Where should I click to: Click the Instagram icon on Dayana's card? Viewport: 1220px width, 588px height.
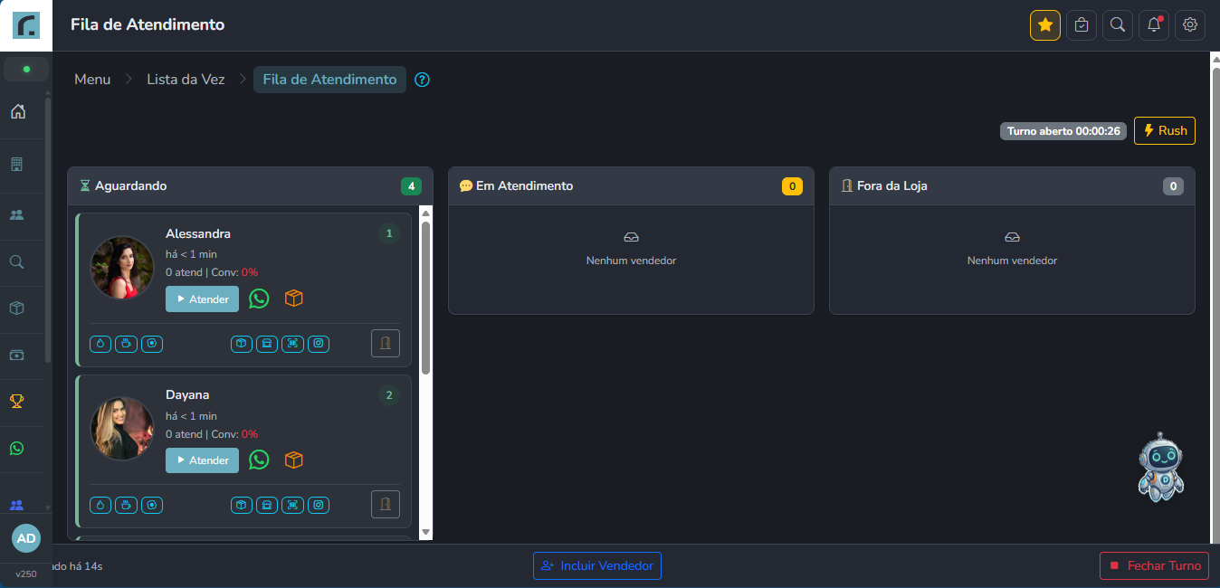tap(318, 505)
